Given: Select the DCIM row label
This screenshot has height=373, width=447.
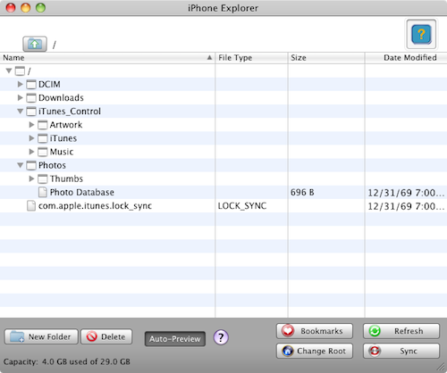Looking at the screenshot, I should [x=49, y=85].
